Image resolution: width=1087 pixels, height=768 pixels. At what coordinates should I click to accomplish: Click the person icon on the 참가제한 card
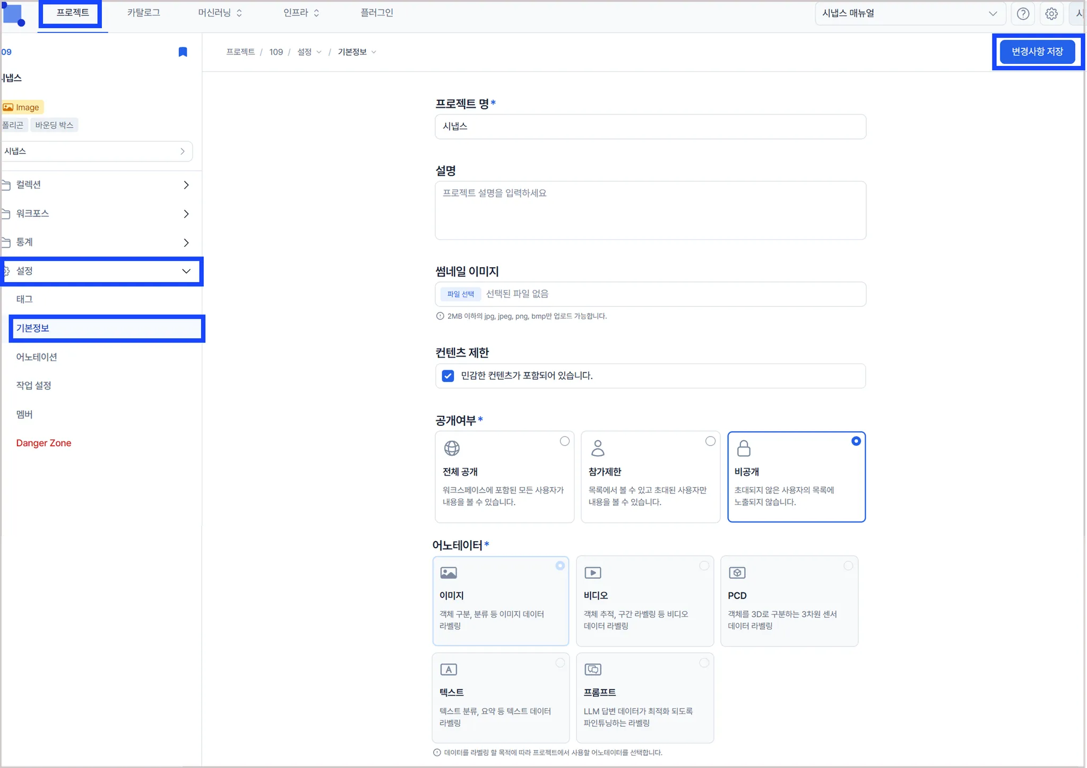pos(598,448)
